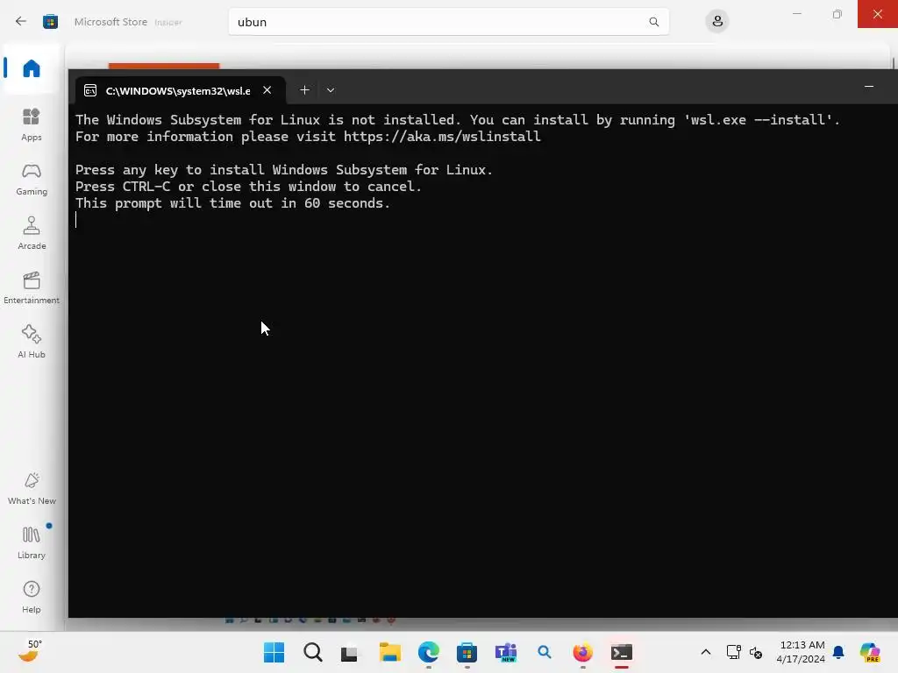Open Arcade in the Store sidebar
The height and width of the screenshot is (673, 898).
[x=32, y=233]
